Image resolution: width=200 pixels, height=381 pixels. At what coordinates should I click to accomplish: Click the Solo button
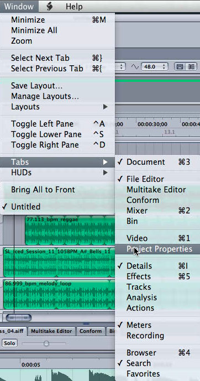click(x=10, y=343)
